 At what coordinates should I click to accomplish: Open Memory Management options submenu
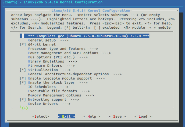[61, 95]
